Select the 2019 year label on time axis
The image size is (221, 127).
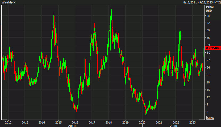[126, 122]
